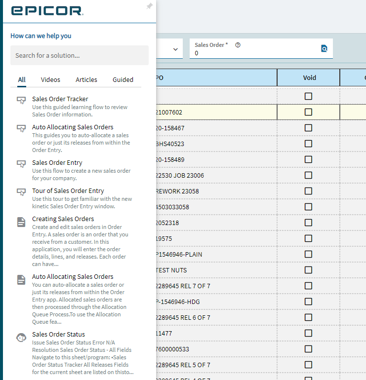Select PO cell P1546946-PLAIN

217,254
